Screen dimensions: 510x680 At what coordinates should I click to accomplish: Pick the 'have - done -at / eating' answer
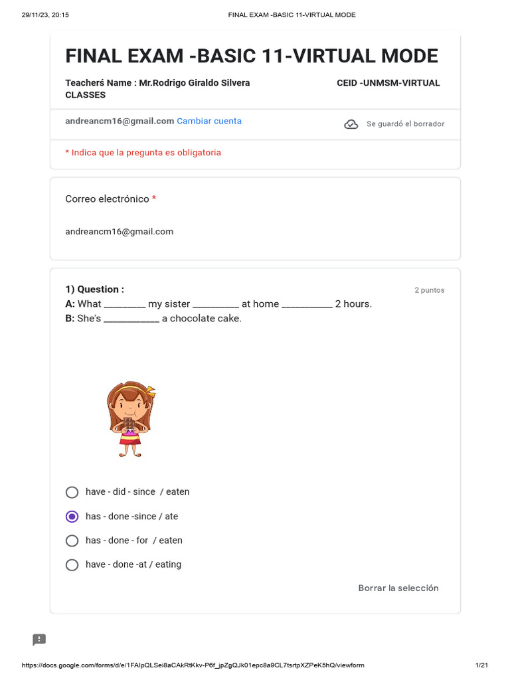click(x=72, y=565)
